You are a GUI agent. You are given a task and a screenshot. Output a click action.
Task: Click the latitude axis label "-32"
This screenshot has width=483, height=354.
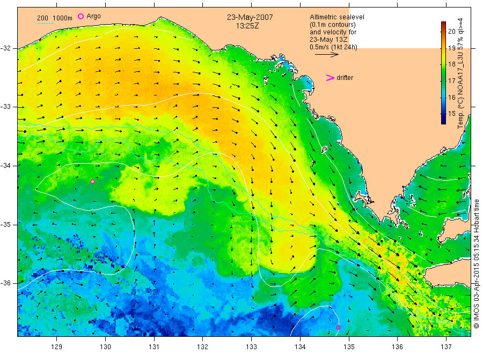pos(5,48)
